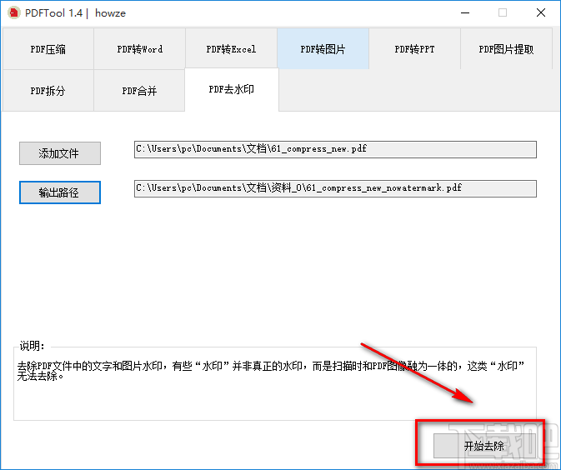The image size is (561, 470).
Task: Focus the nowatermark output path field
Action: 335,188
